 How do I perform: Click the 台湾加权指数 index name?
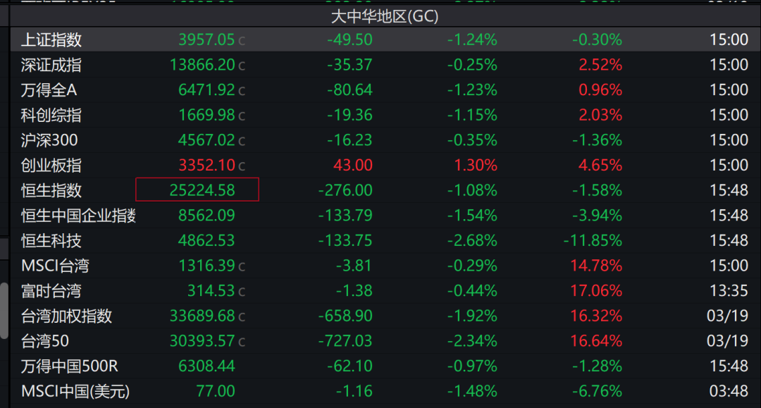click(x=66, y=316)
